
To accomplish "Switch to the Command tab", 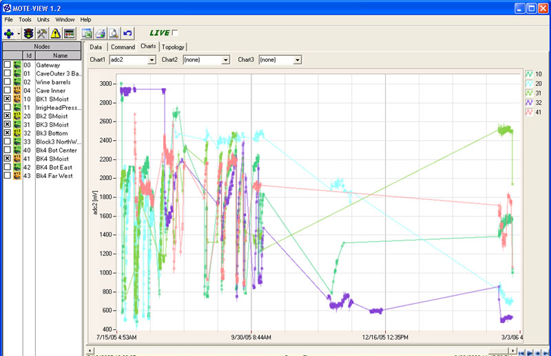I will coord(123,47).
